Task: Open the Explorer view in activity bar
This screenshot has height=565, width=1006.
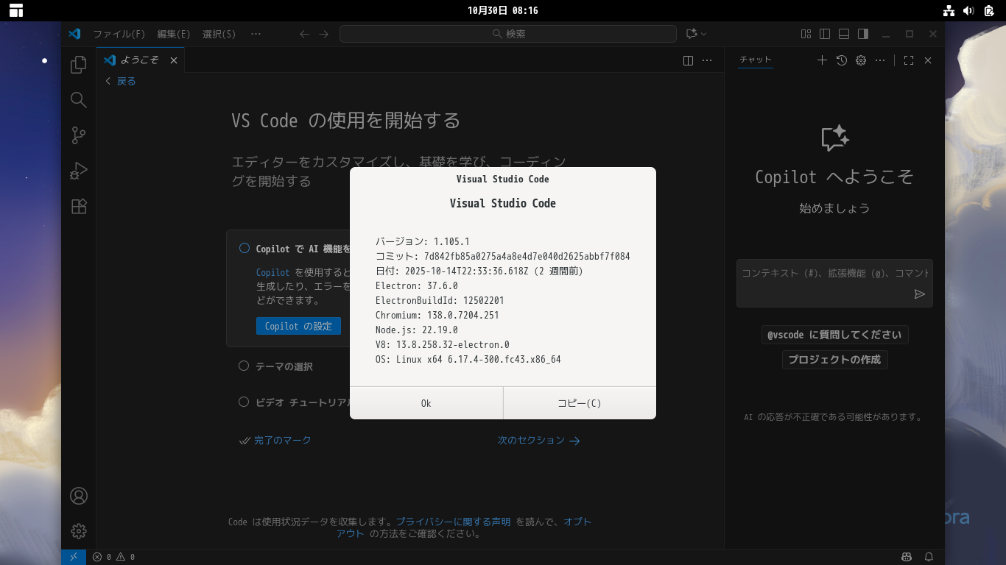Action: (x=79, y=65)
